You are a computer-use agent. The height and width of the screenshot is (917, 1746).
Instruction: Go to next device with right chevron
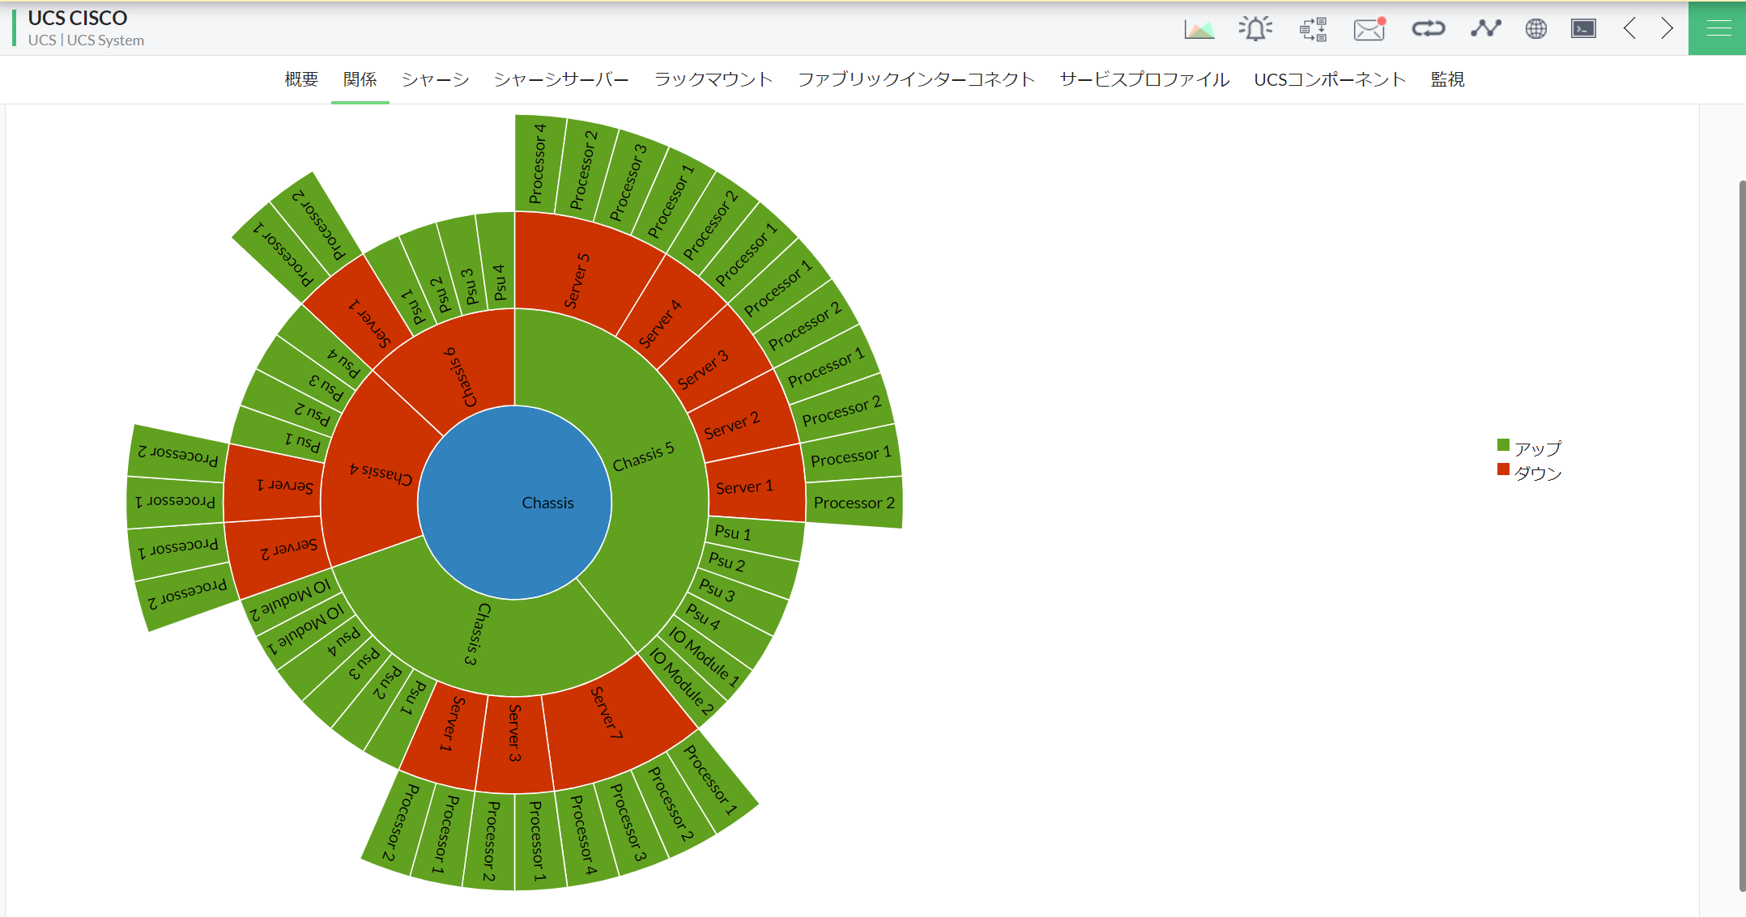(1667, 29)
